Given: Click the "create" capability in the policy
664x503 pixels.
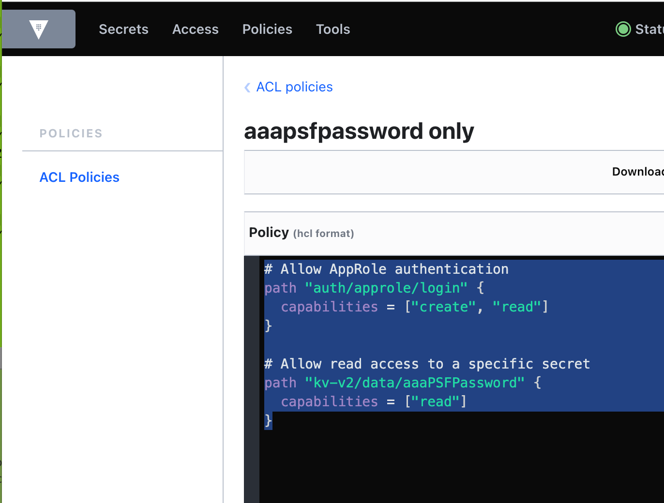Looking at the screenshot, I should [443, 307].
